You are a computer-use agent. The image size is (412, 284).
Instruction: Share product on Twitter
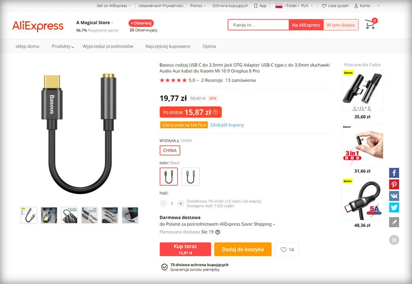394,208
